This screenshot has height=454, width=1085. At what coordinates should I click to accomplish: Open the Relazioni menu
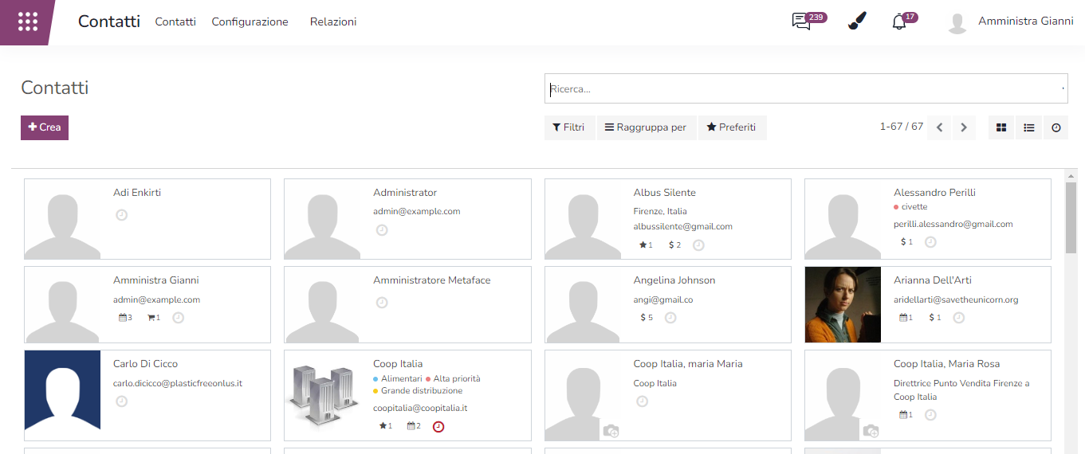333,22
